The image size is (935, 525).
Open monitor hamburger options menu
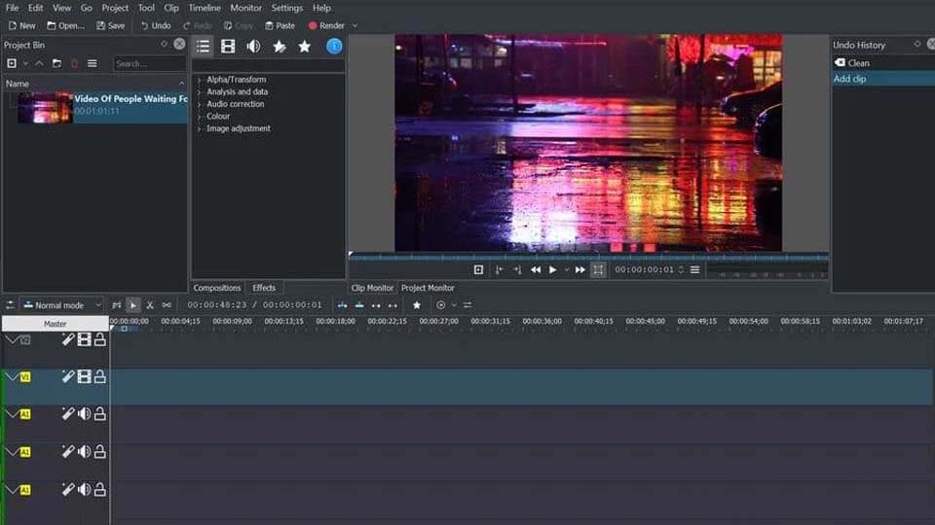pos(694,269)
